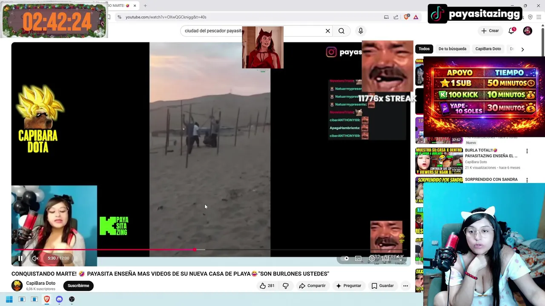Start voice search with the microphone icon

click(361, 31)
